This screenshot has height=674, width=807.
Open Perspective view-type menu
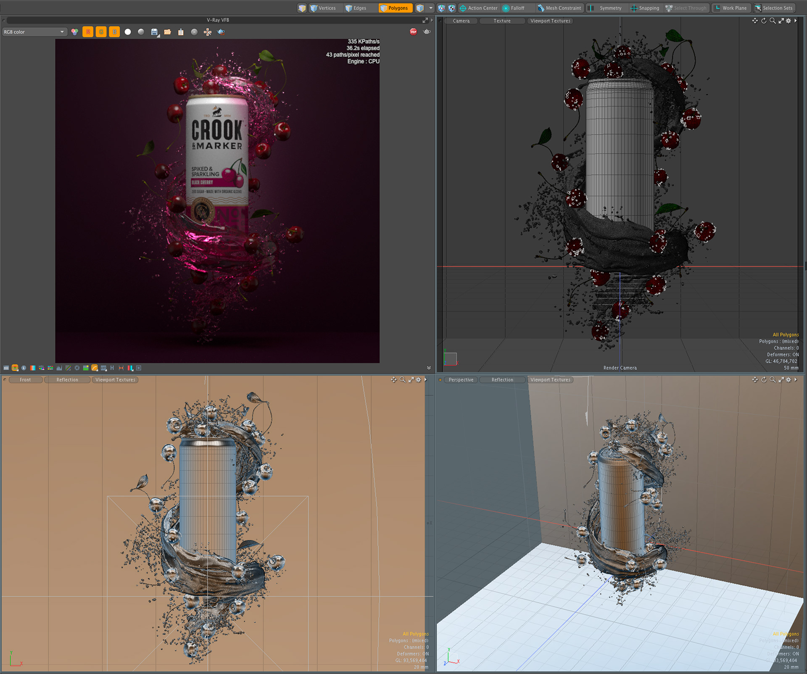461,380
